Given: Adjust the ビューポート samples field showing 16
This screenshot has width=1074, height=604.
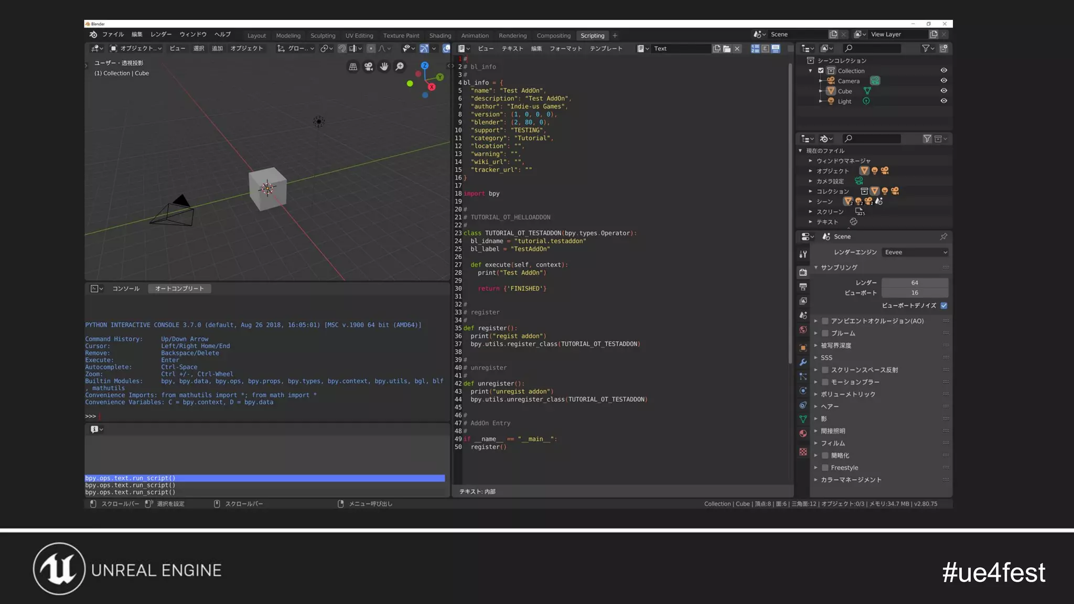Looking at the screenshot, I should [915, 293].
